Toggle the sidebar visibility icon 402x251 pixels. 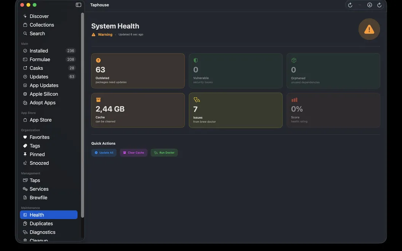point(78,5)
